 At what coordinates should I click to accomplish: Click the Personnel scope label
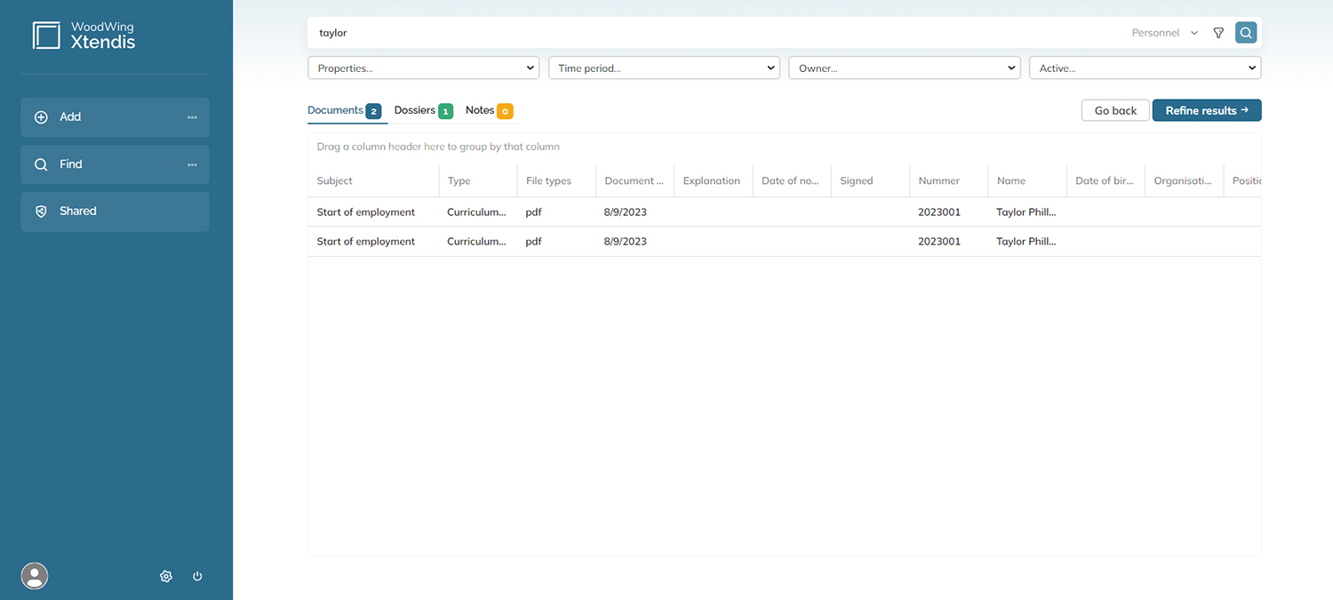pyautogui.click(x=1155, y=33)
